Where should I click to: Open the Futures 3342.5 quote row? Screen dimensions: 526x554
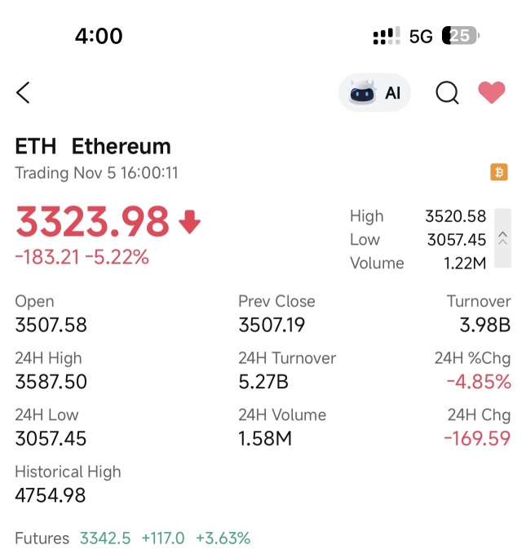[x=133, y=538]
